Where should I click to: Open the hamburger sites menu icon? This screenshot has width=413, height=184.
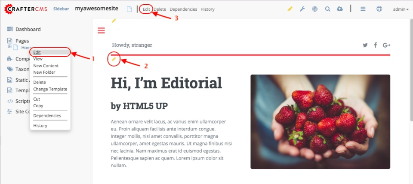[363, 9]
